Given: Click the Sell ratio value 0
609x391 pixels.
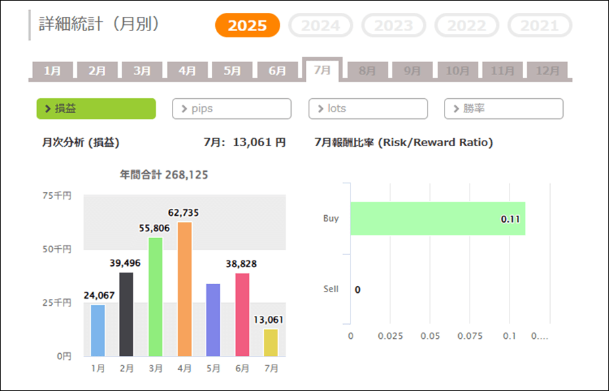Looking at the screenshot, I should 358,290.
